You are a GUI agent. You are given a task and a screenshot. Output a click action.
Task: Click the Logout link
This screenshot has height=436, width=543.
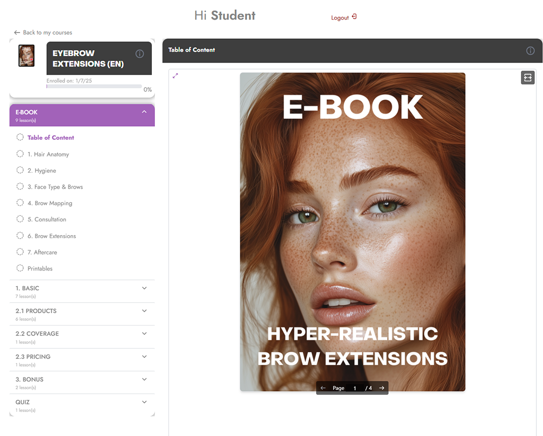(340, 18)
